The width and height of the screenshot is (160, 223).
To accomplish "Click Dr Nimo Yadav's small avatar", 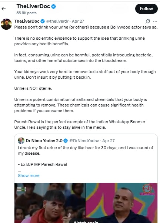I will coord(21,141).
